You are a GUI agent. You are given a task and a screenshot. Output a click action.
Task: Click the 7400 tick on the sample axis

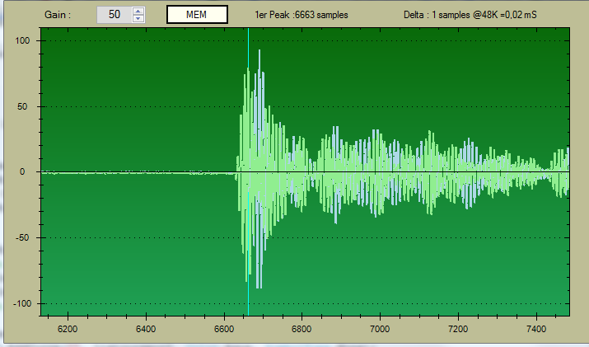(x=536, y=328)
